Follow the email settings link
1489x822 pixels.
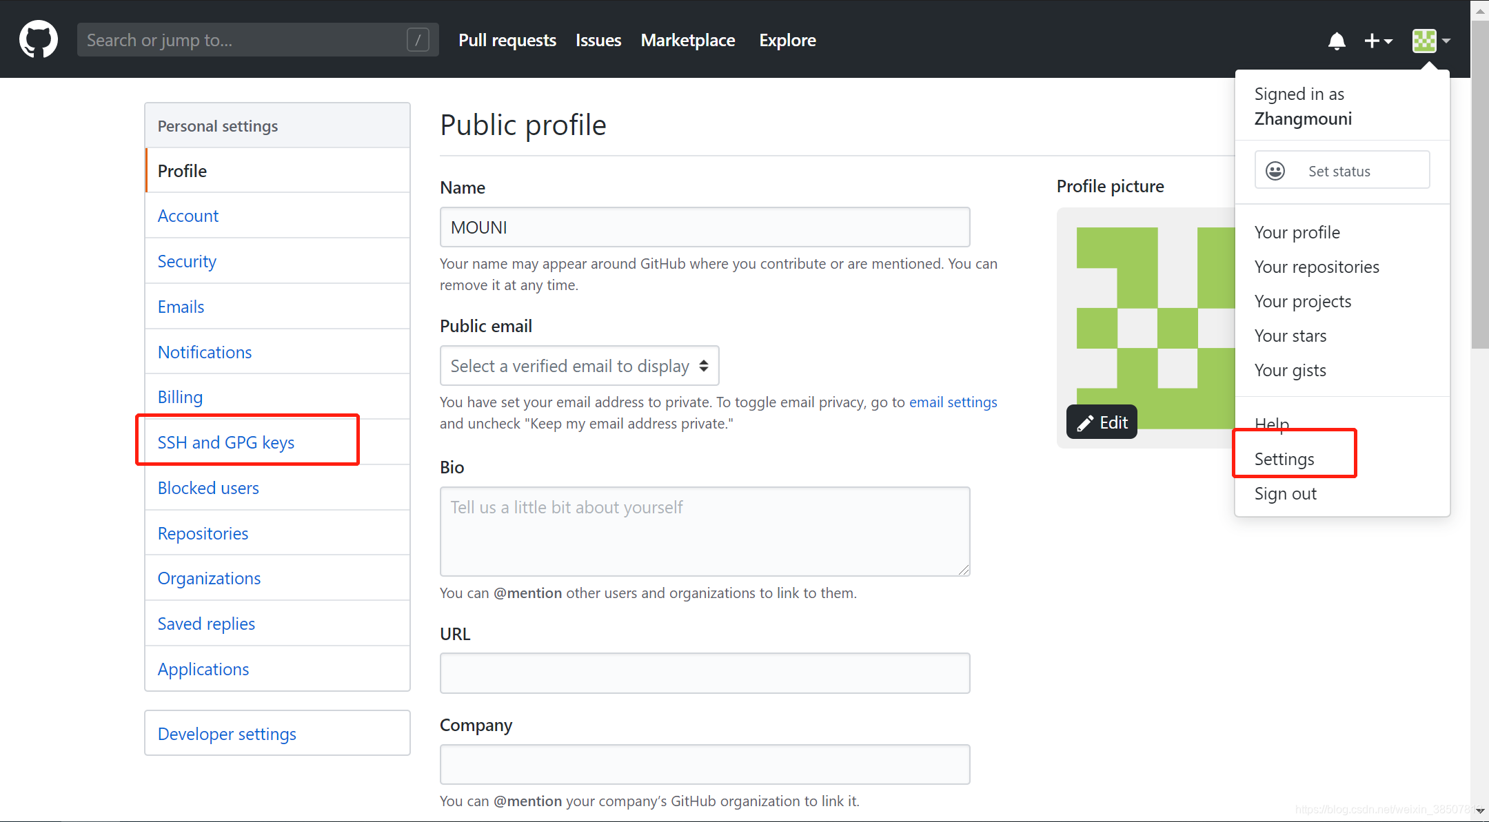[953, 402]
